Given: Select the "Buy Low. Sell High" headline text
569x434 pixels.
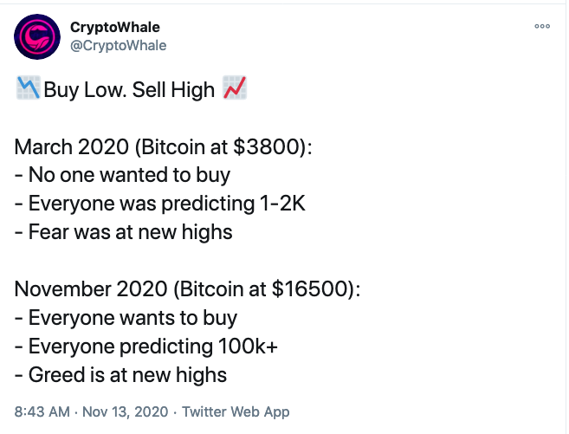Looking at the screenshot, I should coord(129,89).
